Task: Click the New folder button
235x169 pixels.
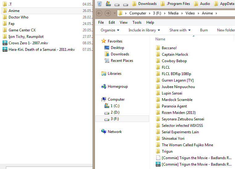Action: click(x=226, y=30)
